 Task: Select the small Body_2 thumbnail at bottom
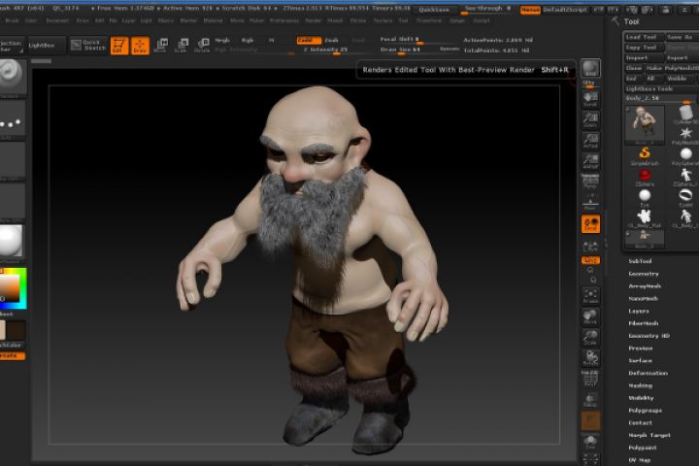pos(645,239)
